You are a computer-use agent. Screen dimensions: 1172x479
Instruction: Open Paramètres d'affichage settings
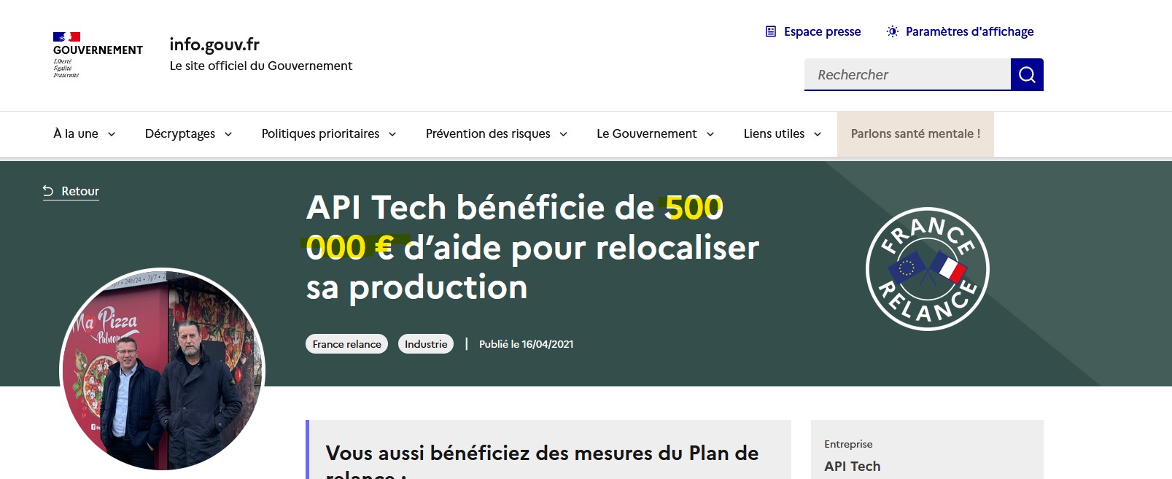969,31
